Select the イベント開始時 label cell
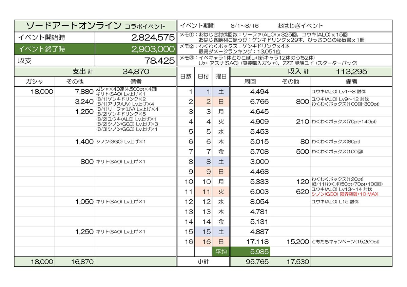 click(x=55, y=38)
